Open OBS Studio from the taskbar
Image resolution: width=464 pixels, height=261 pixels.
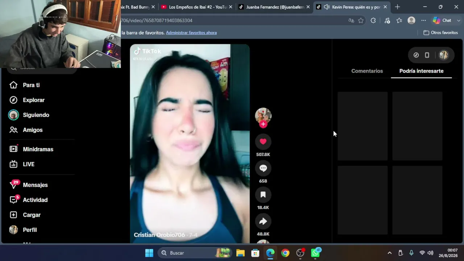[300, 253]
